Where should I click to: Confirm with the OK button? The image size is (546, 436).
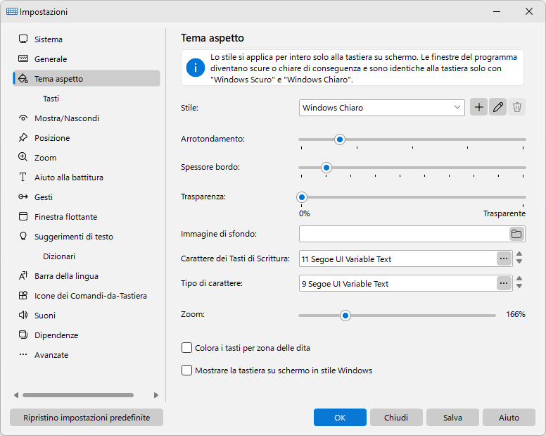pyautogui.click(x=340, y=417)
